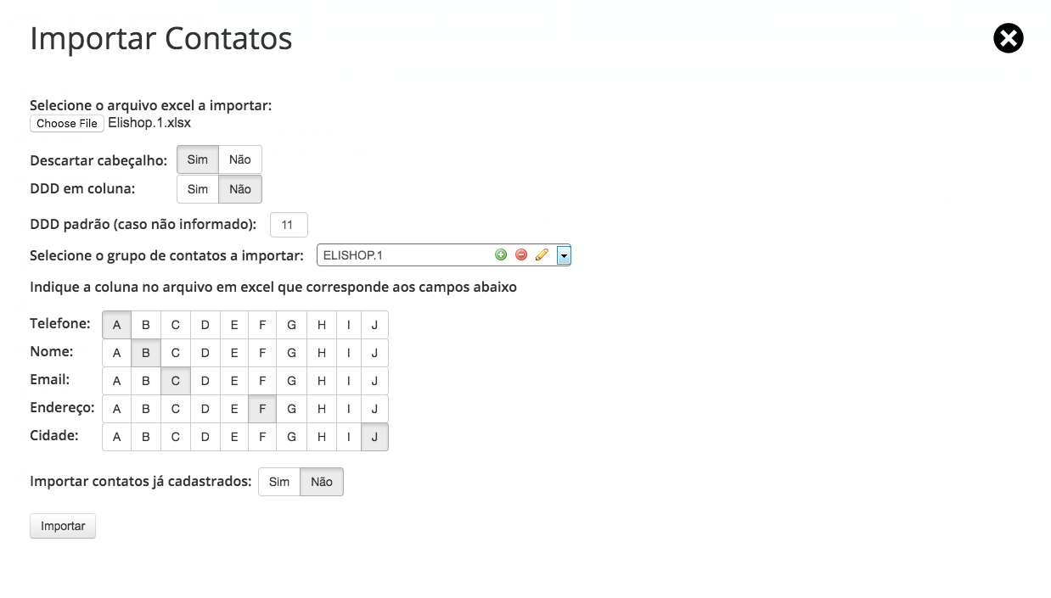Open the contact group dropdown arrow

click(x=564, y=255)
